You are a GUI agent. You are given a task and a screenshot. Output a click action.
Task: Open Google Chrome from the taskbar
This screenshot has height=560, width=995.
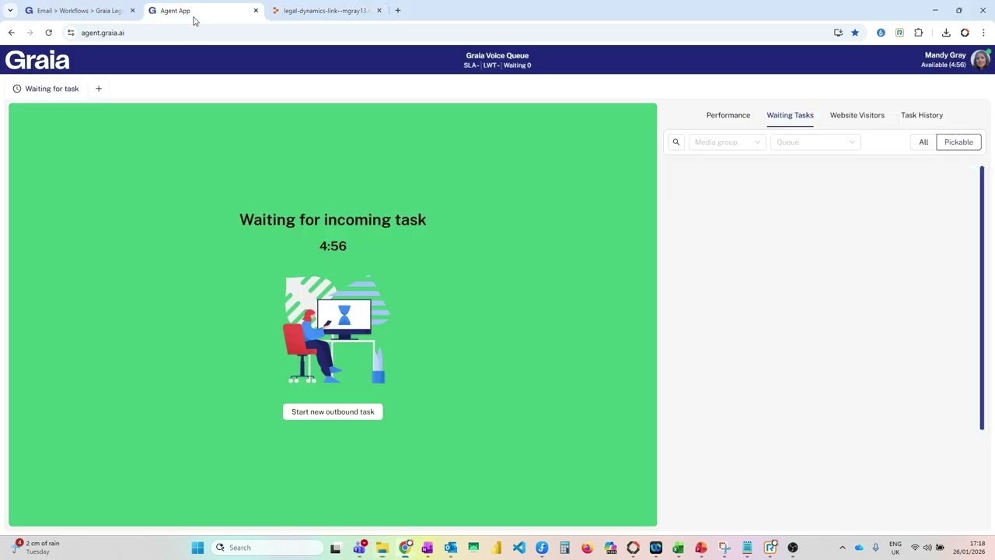tap(405, 548)
